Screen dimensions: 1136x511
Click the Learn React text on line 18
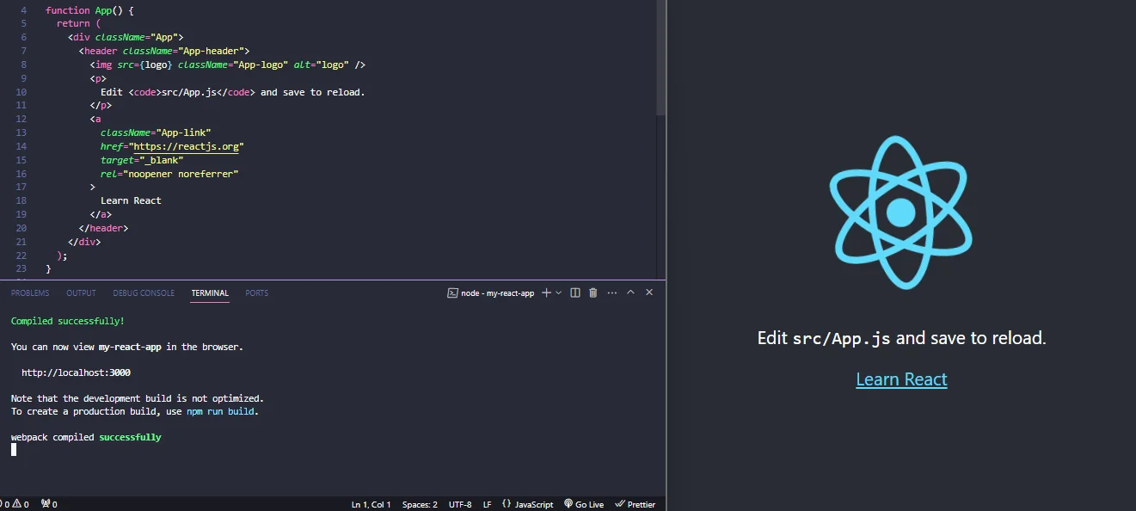(131, 200)
